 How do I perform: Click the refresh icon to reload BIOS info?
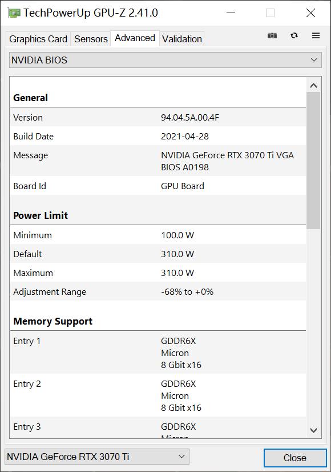[294, 35]
